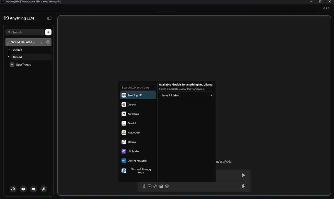Open slash commands icon in prompt bar

pos(149,186)
